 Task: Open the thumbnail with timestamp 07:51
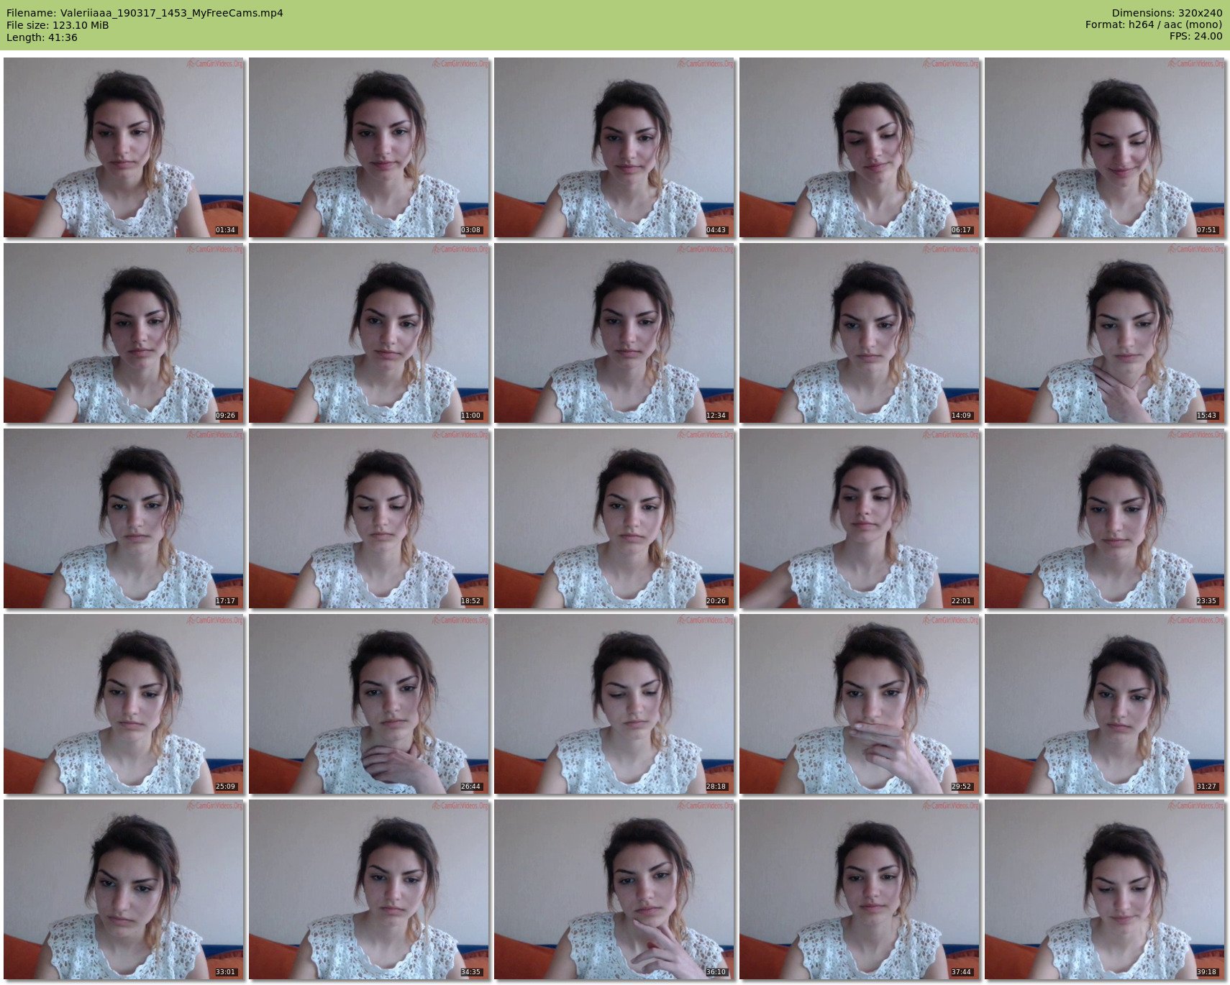(1104, 147)
